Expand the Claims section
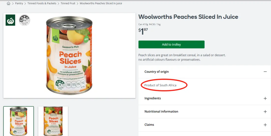This screenshot has height=136, width=271. pos(149,125)
